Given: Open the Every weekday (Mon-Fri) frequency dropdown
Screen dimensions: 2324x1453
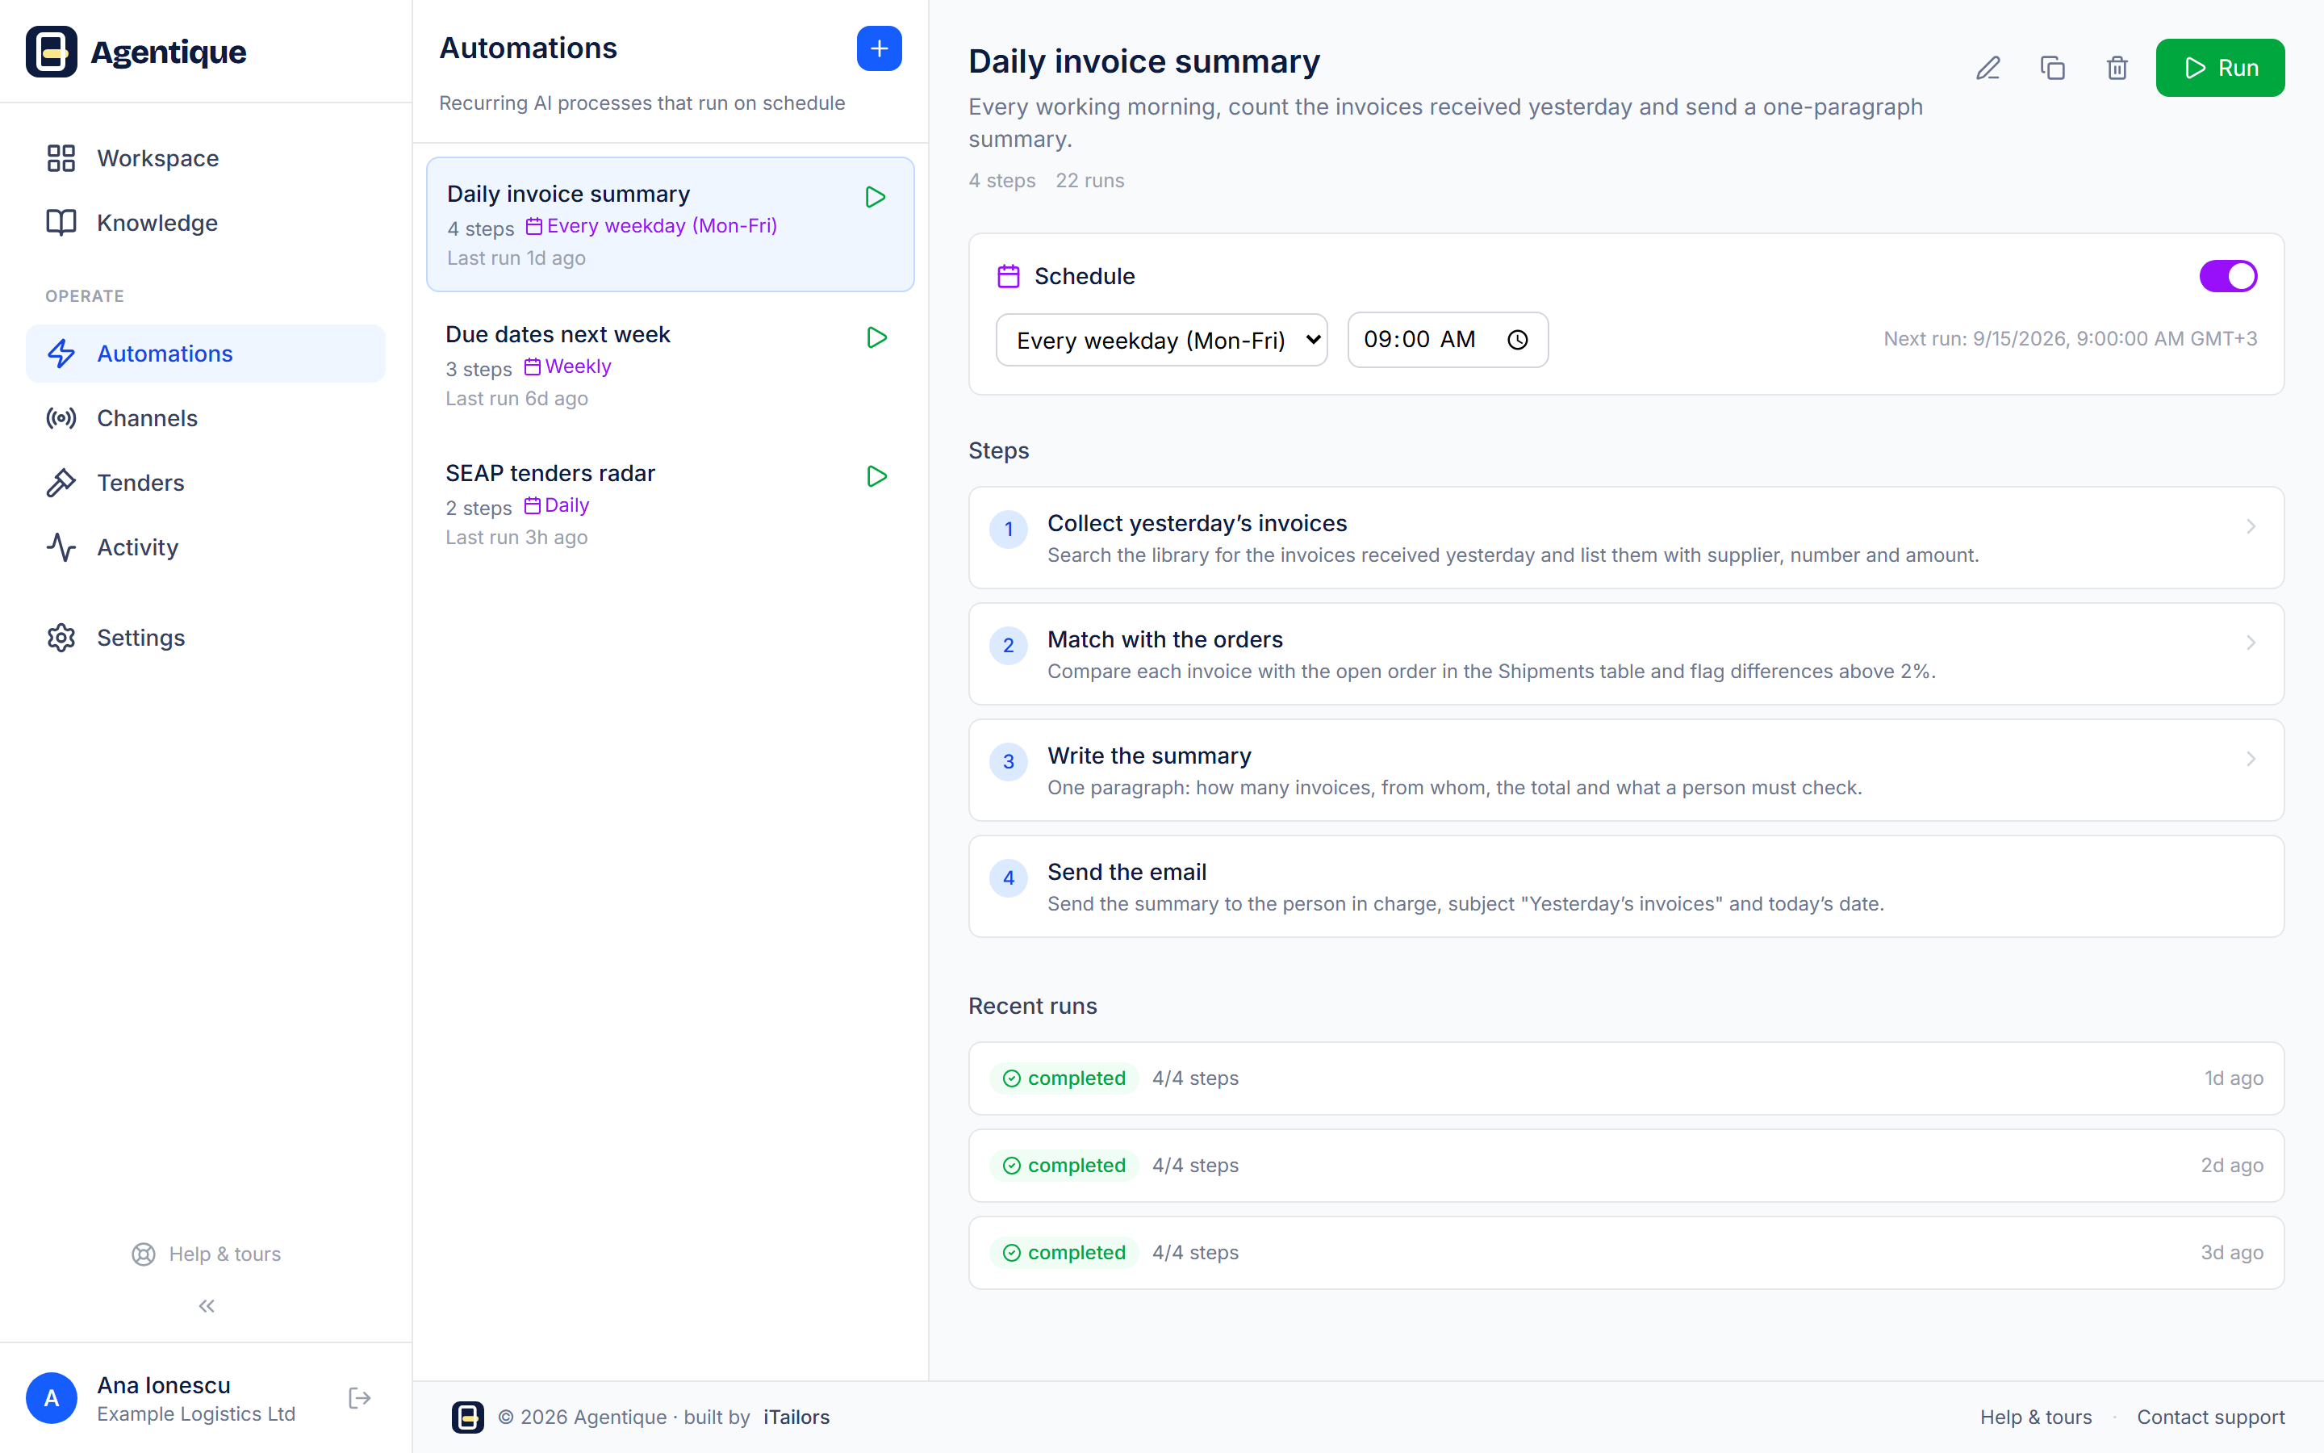Looking at the screenshot, I should pyautogui.click(x=1162, y=340).
